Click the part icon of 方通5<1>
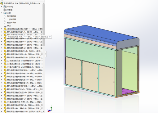 pos(5,42)
